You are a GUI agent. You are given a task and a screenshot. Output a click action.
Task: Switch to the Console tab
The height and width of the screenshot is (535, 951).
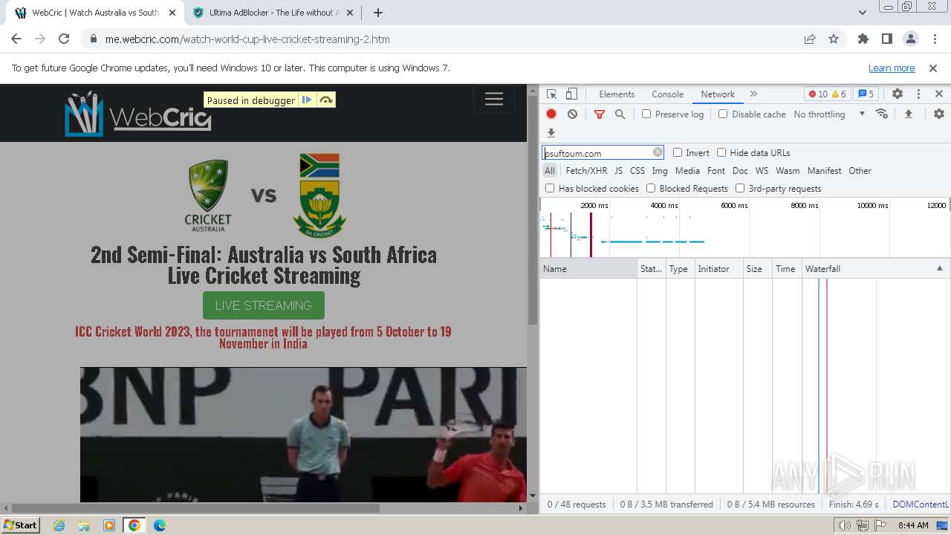click(x=667, y=94)
